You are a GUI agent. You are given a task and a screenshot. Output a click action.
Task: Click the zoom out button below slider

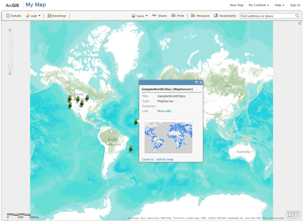10,73
